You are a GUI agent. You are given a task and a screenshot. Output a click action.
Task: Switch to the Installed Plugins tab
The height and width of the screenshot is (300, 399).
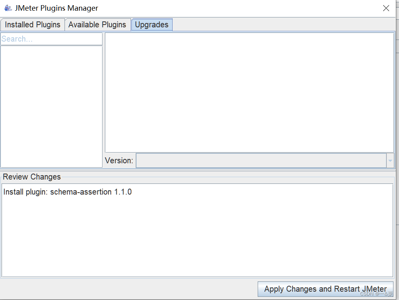32,24
